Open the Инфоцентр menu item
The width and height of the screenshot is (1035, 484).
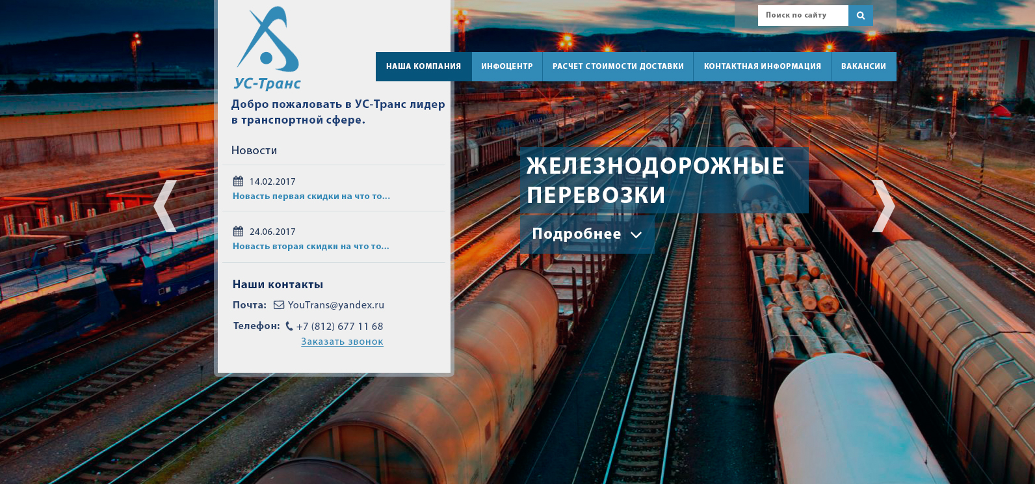tap(507, 66)
